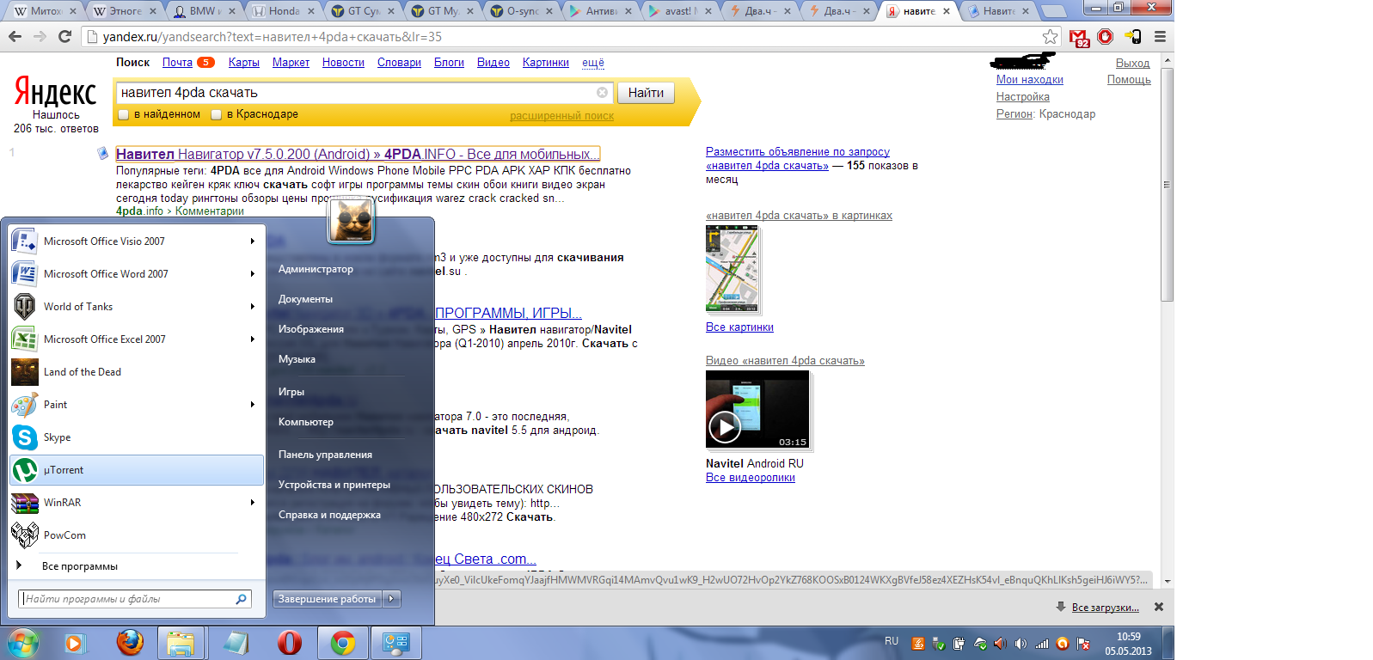
Task: Expand World of Tanks submenu arrow
Action: point(253,307)
